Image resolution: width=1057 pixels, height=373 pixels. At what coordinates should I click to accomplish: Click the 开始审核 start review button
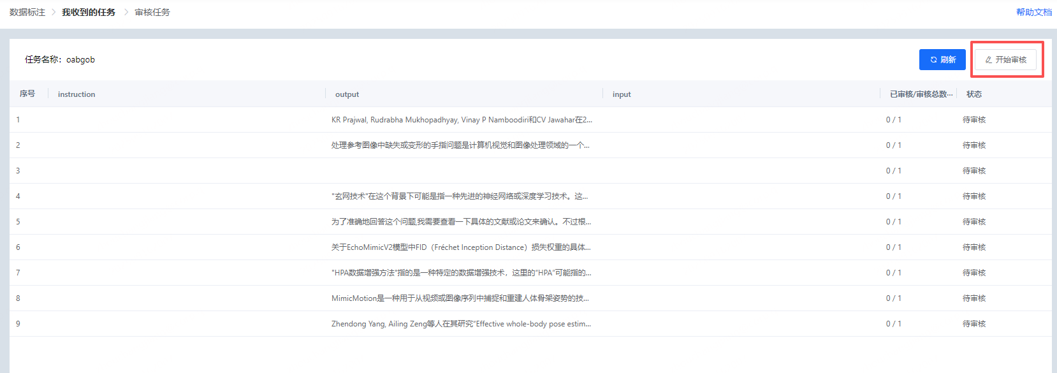(x=1005, y=59)
